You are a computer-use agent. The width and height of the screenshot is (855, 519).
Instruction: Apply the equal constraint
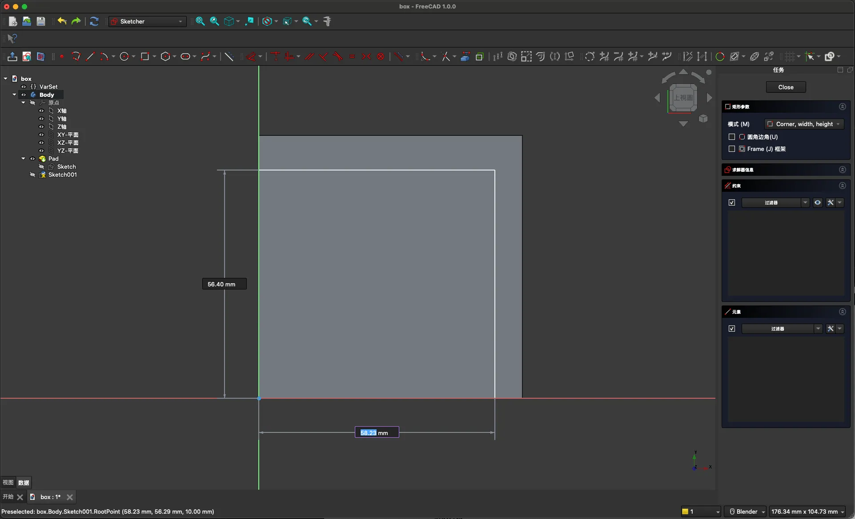click(x=352, y=56)
